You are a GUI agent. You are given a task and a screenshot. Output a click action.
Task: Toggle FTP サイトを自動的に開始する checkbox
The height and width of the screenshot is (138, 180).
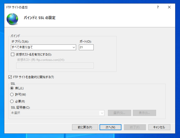click(10, 77)
